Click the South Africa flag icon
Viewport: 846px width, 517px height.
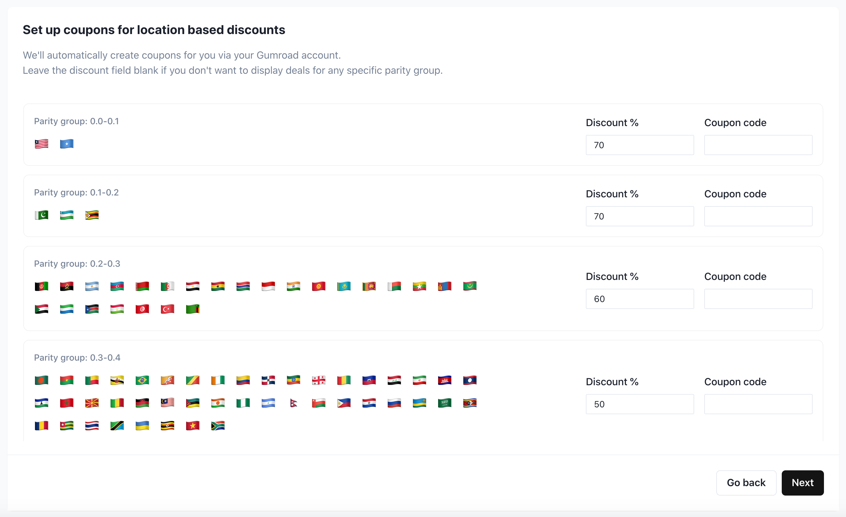pos(218,426)
